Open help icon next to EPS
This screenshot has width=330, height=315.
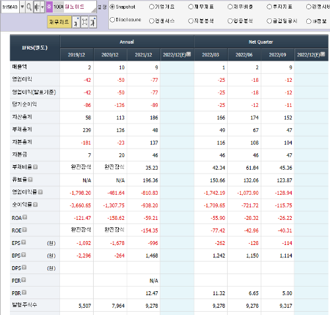pyautogui.click(x=24, y=242)
